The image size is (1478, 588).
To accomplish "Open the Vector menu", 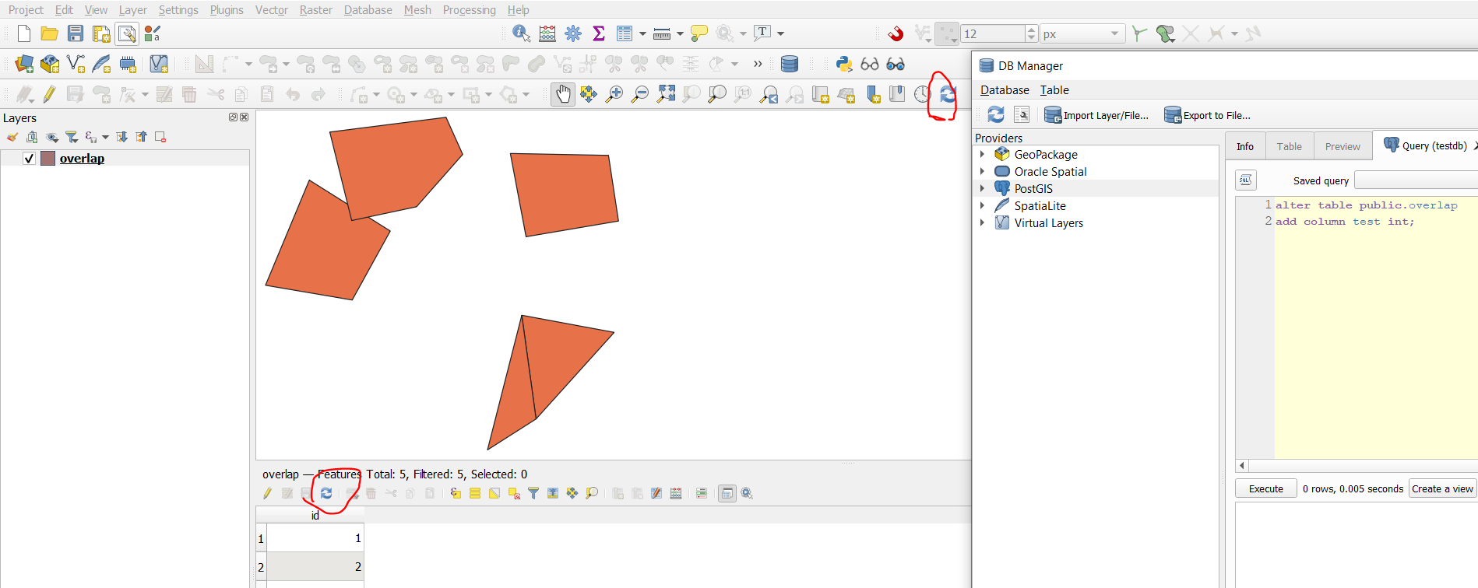I will [x=271, y=9].
